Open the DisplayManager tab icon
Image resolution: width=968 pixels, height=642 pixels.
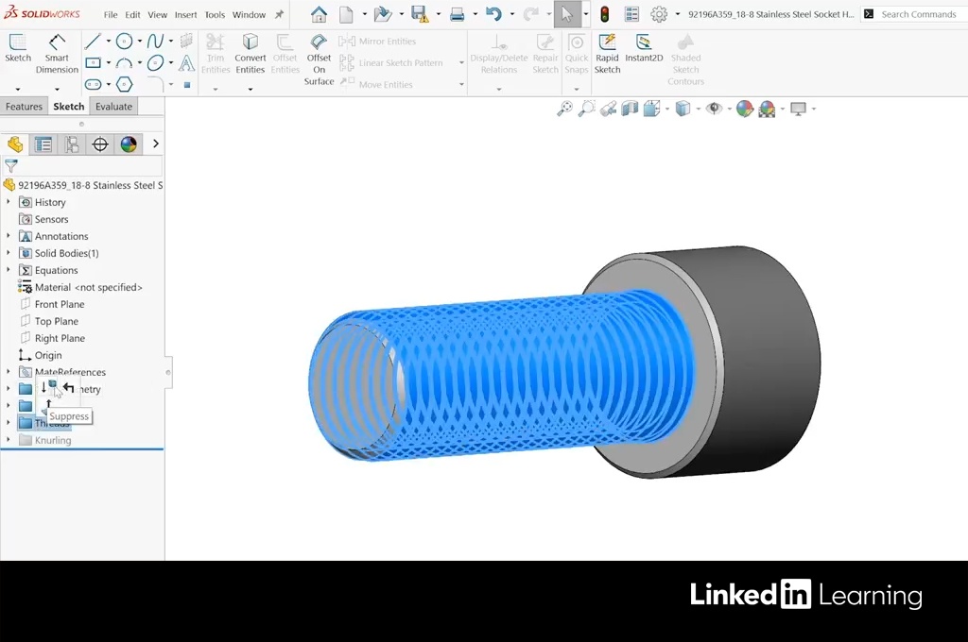pos(129,144)
